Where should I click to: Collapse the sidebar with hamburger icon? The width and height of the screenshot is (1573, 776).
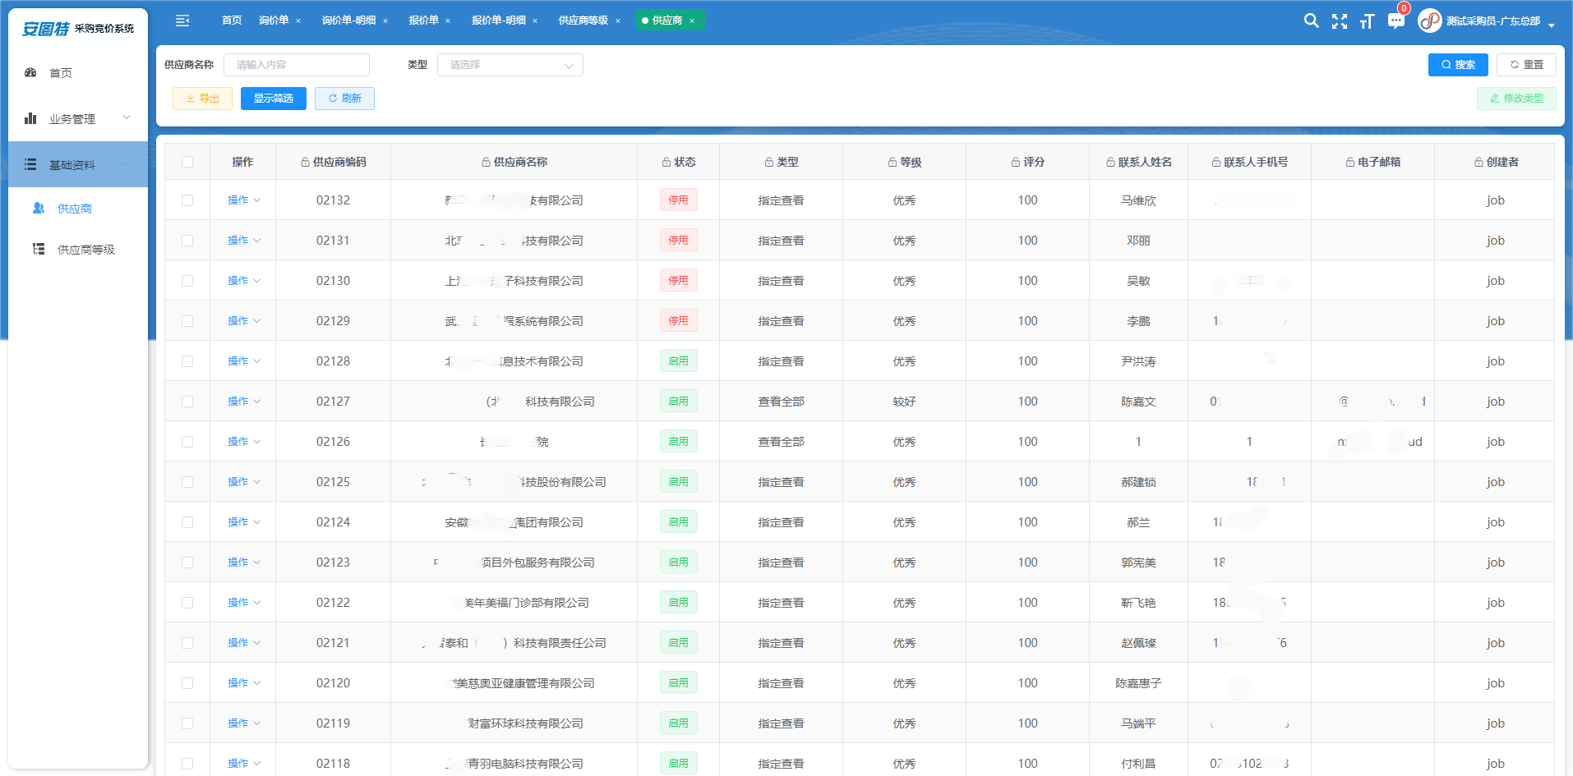(182, 21)
